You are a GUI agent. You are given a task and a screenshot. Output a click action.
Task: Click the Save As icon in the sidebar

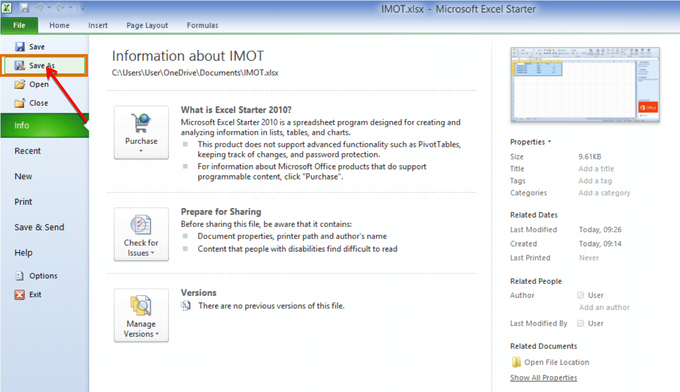(20, 65)
